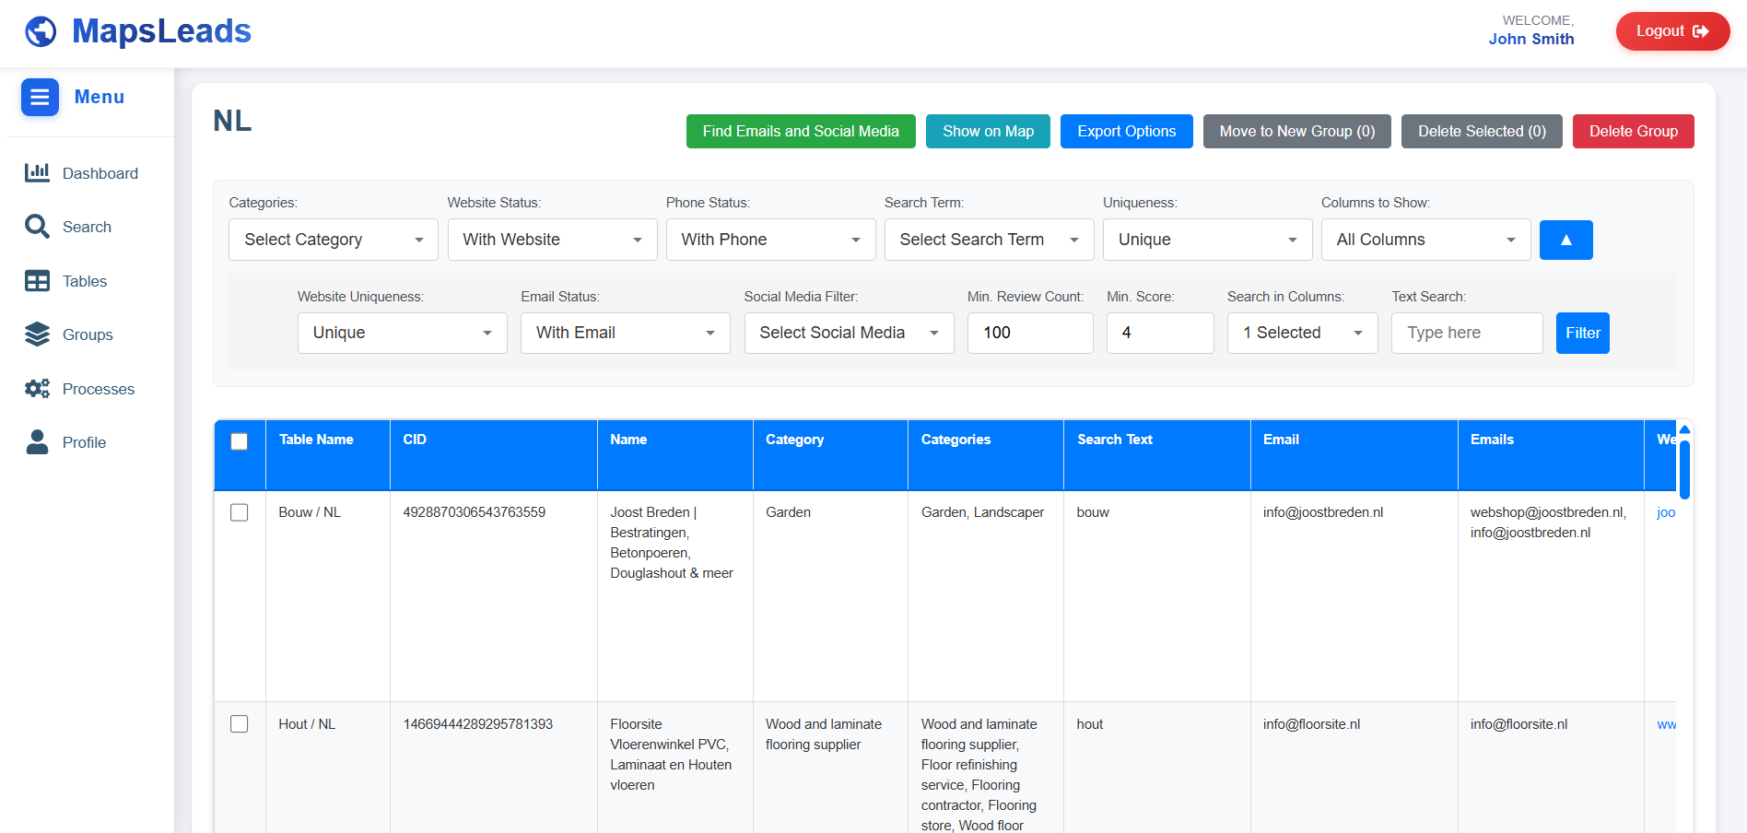The height and width of the screenshot is (833, 1747).
Task: Select the Bouw / NL row checkbox
Action: (x=240, y=512)
